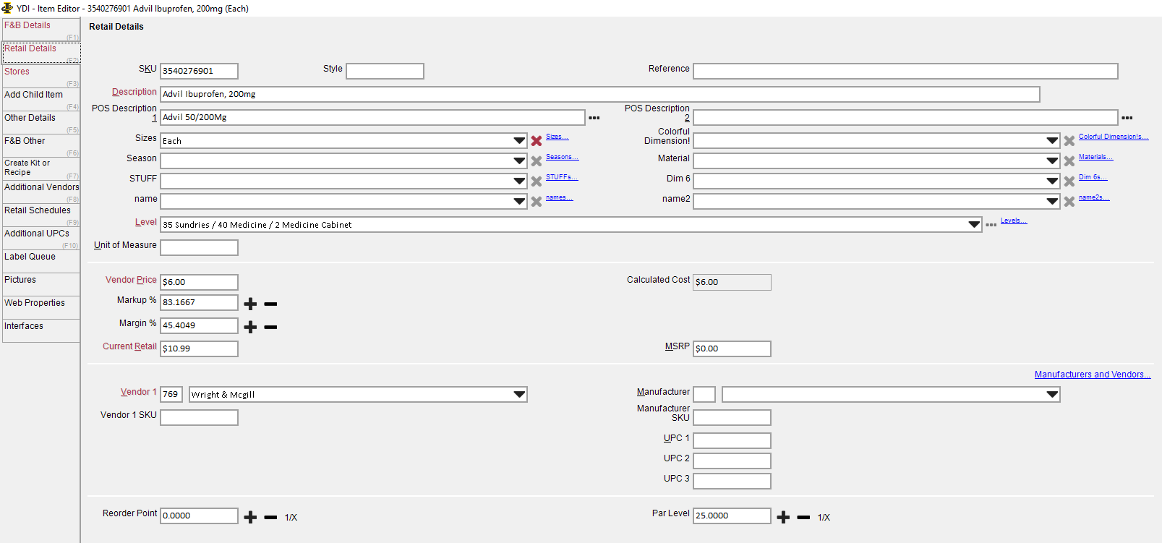The width and height of the screenshot is (1162, 543).
Task: Click the Description text field
Action: click(x=600, y=94)
